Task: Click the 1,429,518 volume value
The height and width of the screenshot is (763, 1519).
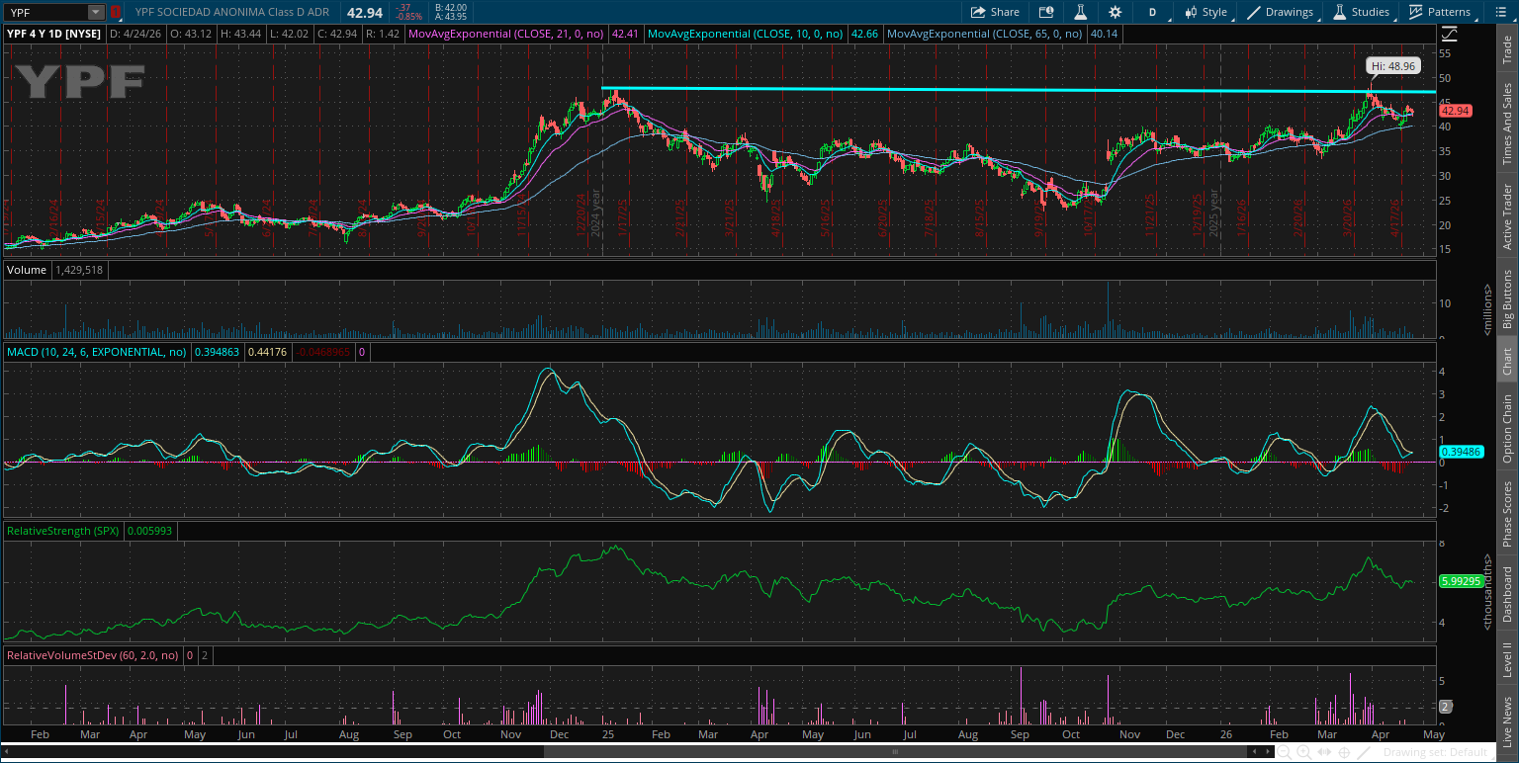Action: point(77,270)
